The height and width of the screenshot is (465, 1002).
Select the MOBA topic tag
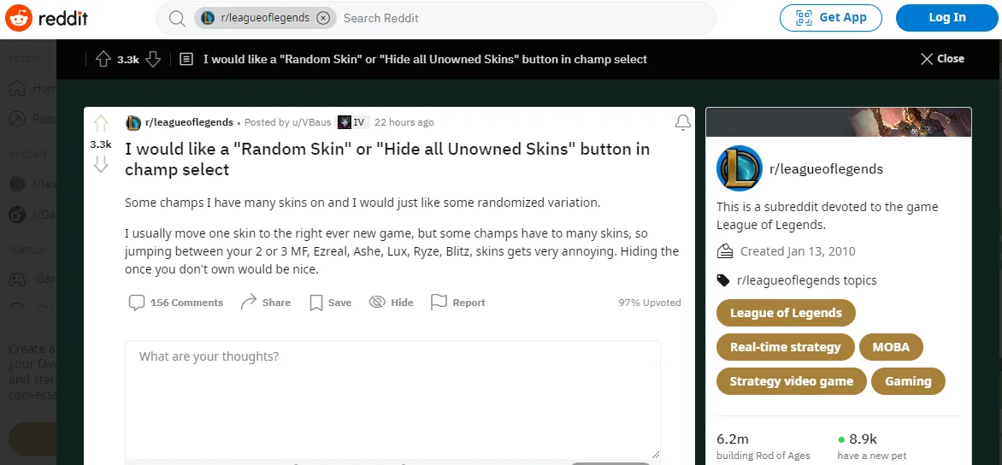(892, 348)
